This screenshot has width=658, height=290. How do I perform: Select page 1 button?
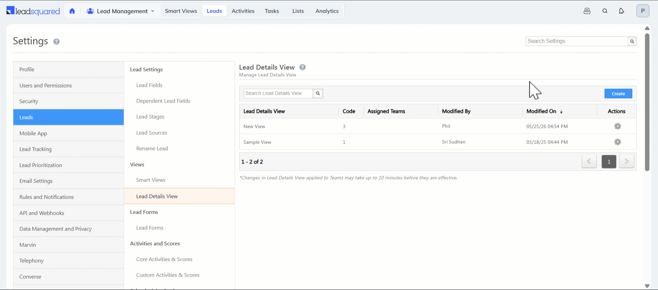click(609, 161)
